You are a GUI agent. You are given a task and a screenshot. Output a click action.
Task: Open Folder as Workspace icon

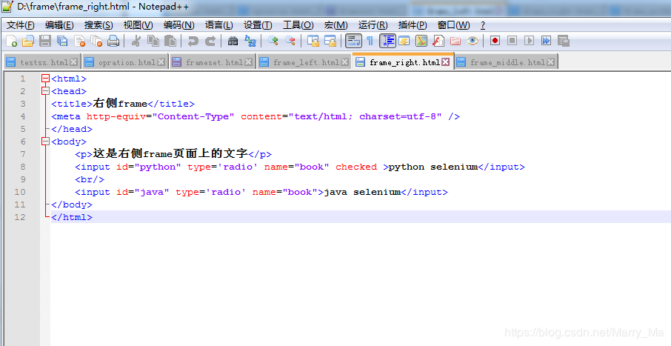coord(455,41)
